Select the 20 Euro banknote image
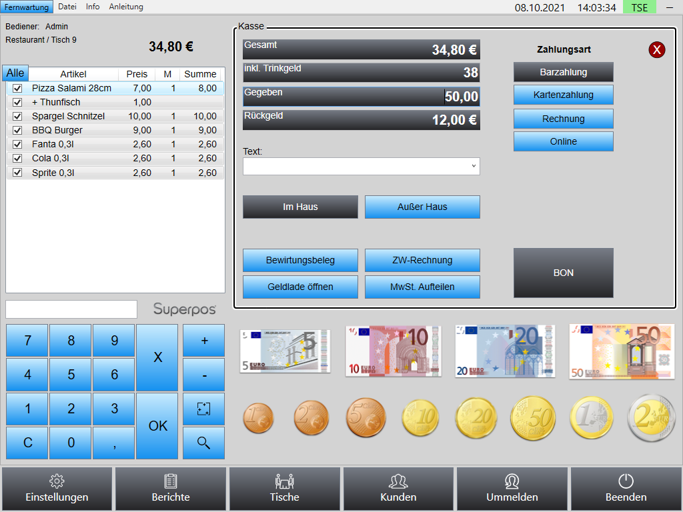 [505, 351]
